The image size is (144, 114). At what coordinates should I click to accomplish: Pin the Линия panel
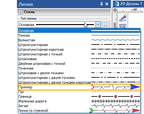(x=101, y=4)
